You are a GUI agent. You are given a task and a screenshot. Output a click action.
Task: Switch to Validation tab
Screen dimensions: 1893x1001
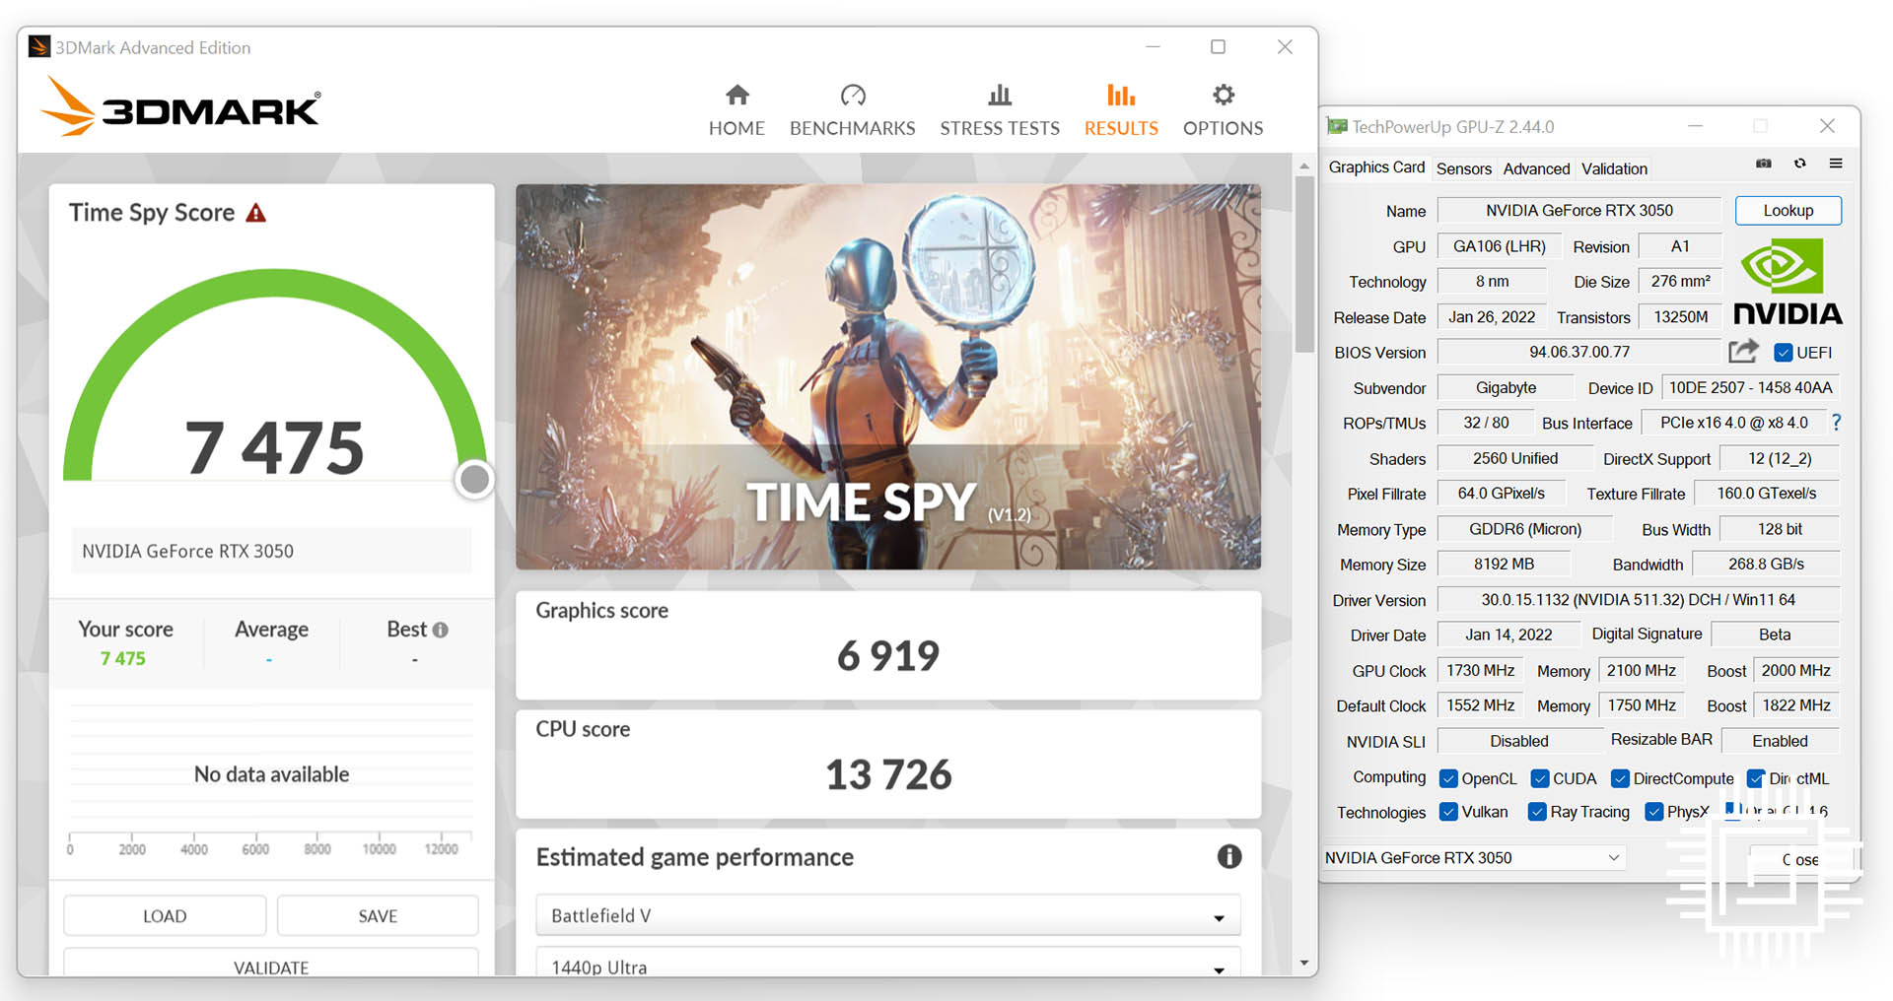[x=1614, y=168]
